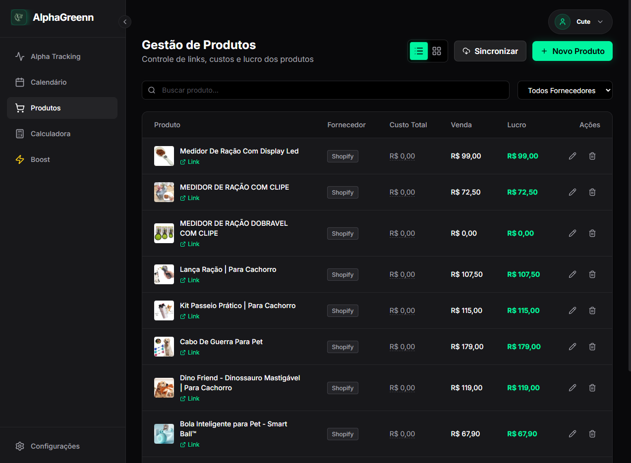The height and width of the screenshot is (463, 631).
Task: Switch to list view layout
Action: (419, 51)
